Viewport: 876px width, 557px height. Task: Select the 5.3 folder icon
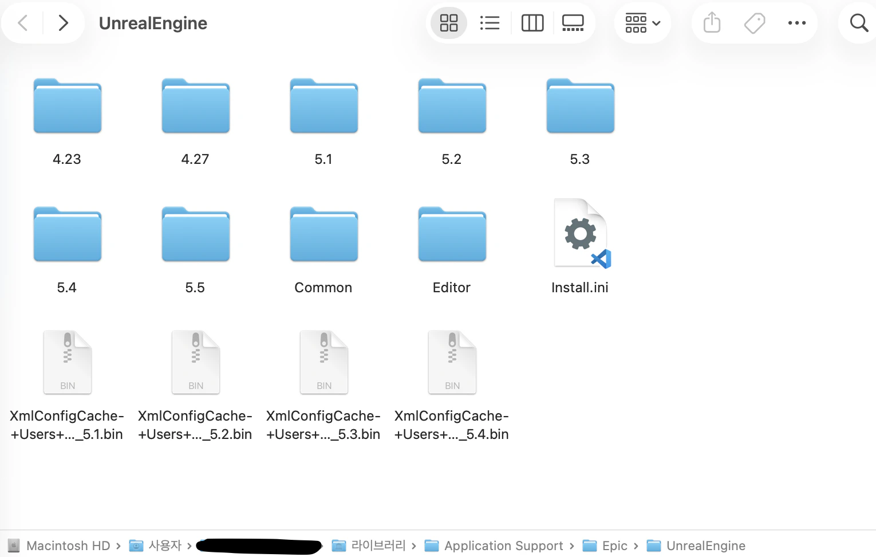[x=581, y=106]
